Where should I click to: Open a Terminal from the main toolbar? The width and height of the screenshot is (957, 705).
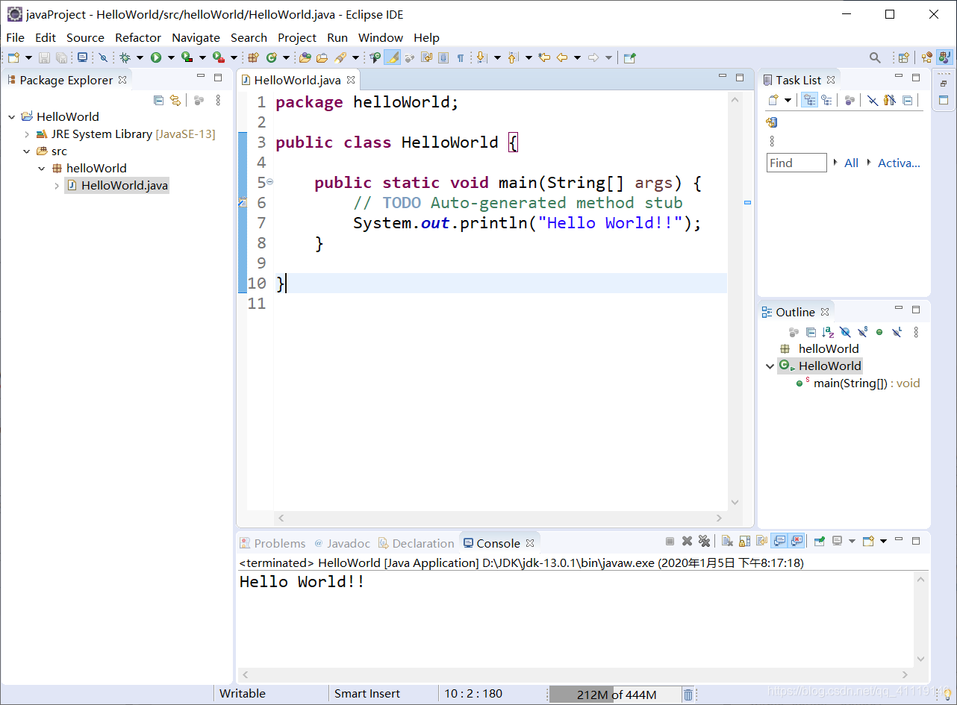[82, 57]
